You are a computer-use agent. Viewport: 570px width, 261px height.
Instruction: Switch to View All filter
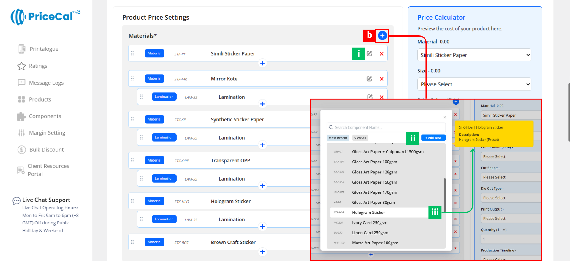360,138
